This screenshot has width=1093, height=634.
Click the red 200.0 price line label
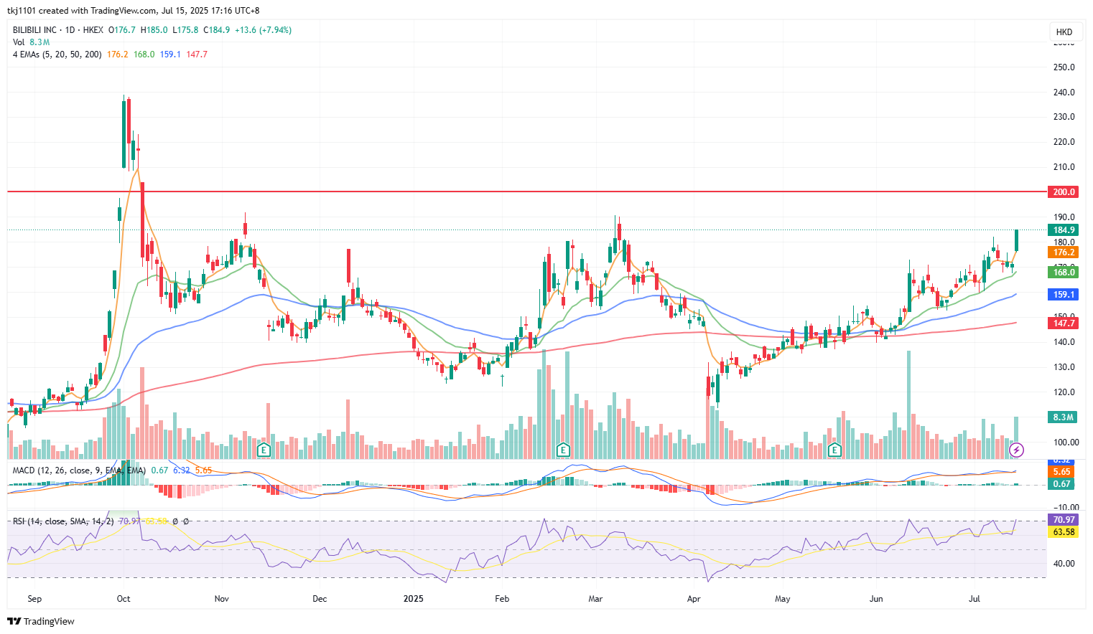[x=1065, y=191]
